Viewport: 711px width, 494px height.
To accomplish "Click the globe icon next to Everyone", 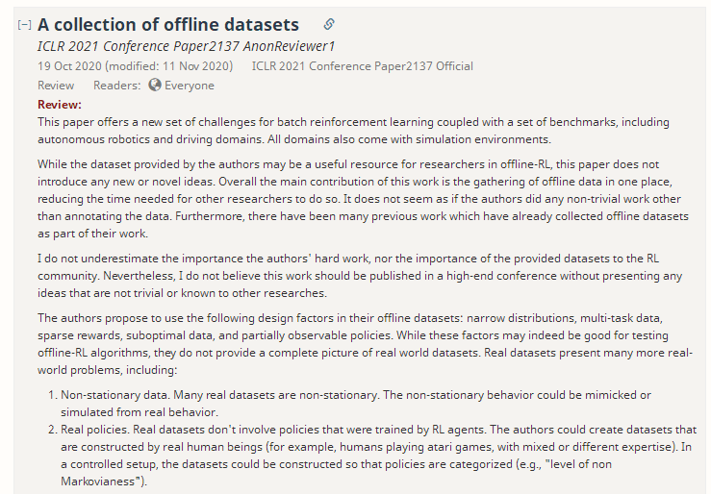I will click(x=155, y=85).
